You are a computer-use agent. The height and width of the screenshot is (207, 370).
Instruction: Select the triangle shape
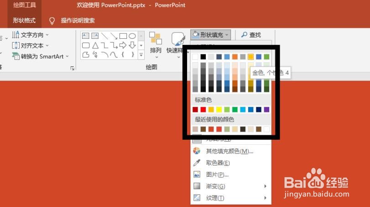(x=95, y=45)
